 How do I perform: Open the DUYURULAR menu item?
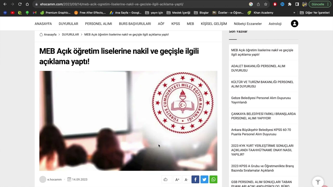pyautogui.click(x=68, y=24)
